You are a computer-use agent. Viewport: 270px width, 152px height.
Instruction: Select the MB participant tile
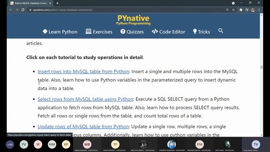[87, 144]
